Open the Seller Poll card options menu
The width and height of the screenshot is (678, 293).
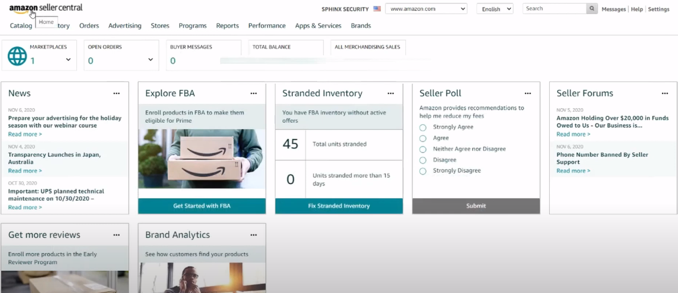coord(528,93)
